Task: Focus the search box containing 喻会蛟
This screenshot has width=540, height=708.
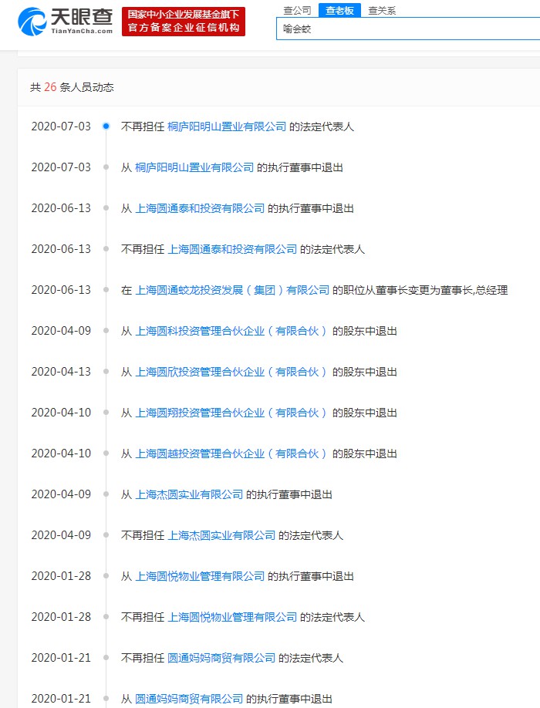Action: (x=408, y=29)
